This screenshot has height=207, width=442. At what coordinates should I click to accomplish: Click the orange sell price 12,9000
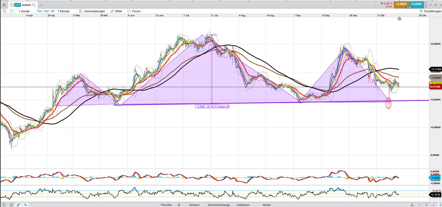click(x=401, y=4)
